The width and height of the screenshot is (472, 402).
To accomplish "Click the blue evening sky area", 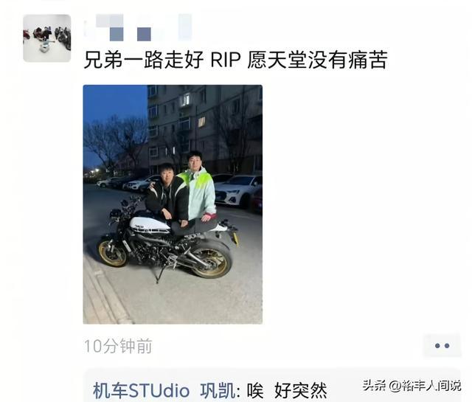I will [x=114, y=104].
